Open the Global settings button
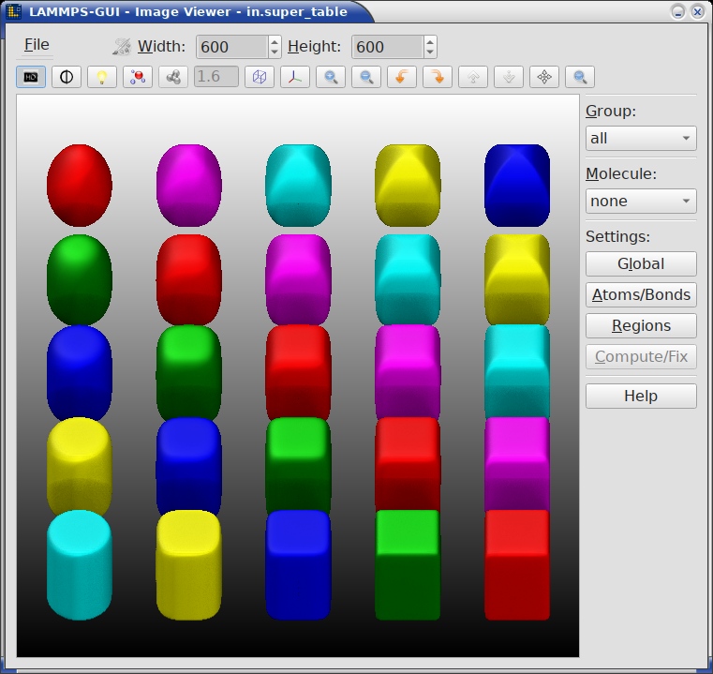Screen dimensions: 713x674 click(x=641, y=263)
